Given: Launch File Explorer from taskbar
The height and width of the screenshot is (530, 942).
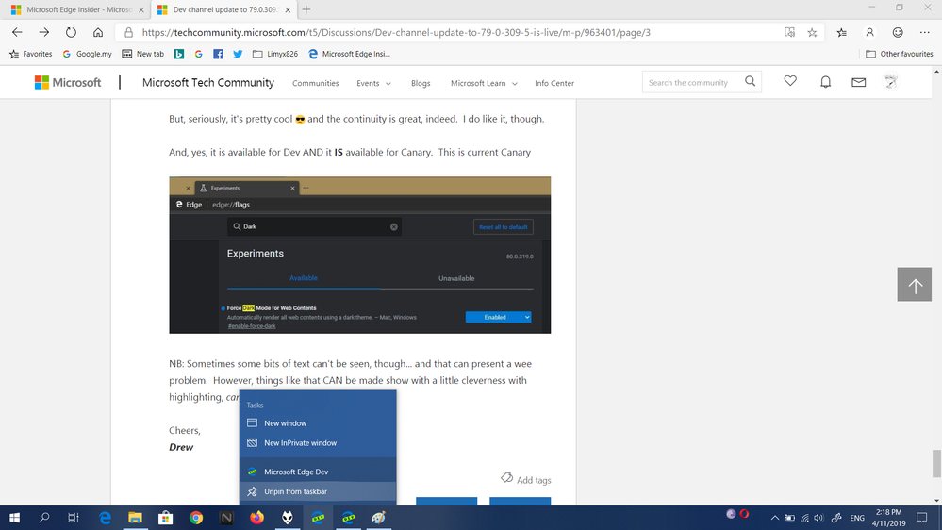Looking at the screenshot, I should pyautogui.click(x=135, y=518).
